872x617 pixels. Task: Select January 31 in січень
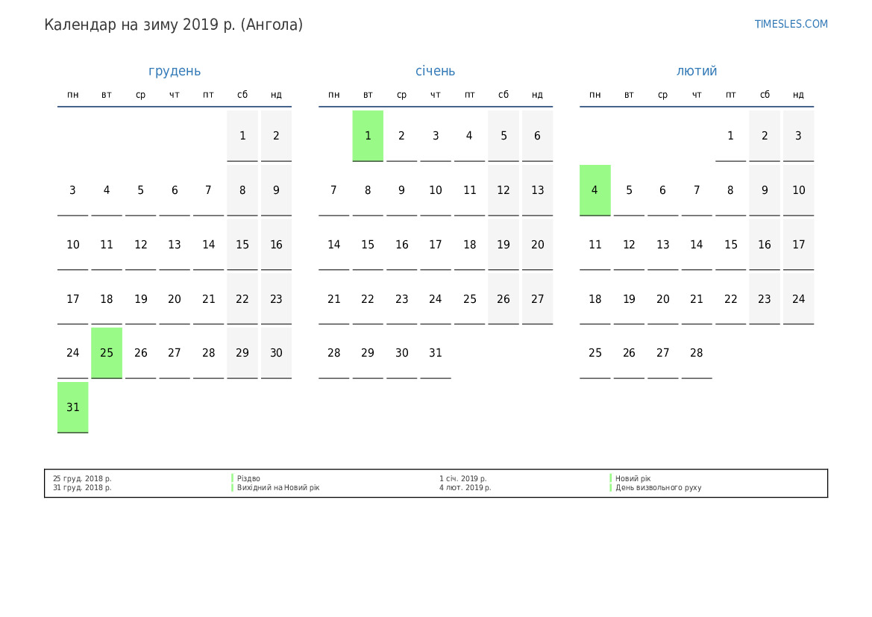436,353
